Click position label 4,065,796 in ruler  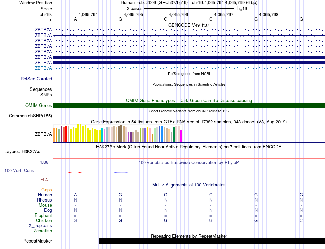coord(179,14)
